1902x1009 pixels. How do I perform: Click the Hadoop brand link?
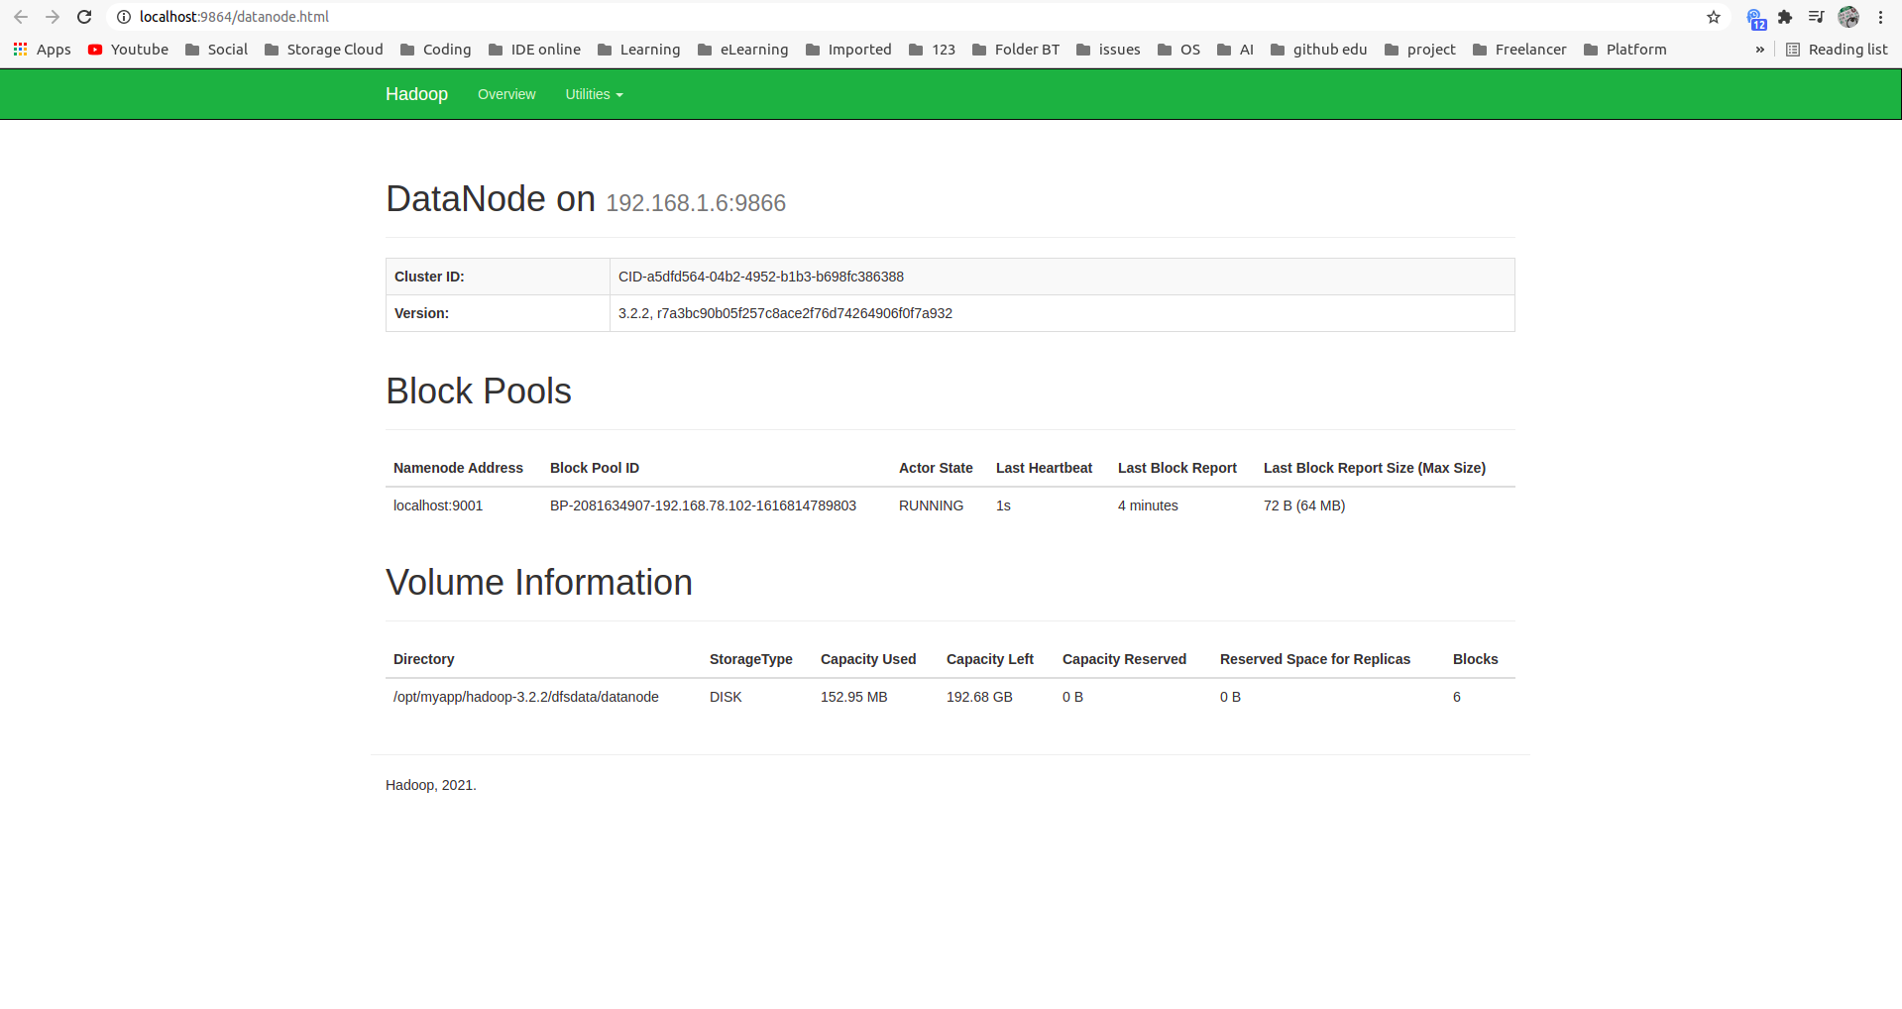pos(416,94)
